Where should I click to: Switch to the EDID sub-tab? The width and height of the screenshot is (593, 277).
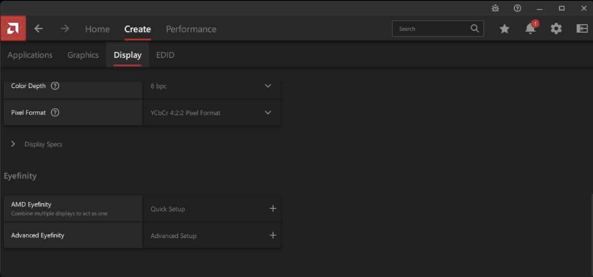point(165,55)
